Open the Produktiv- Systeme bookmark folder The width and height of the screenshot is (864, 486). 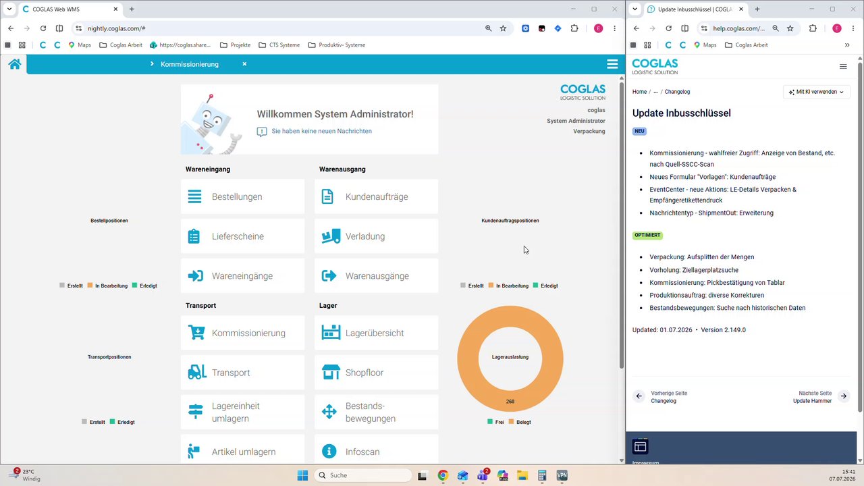coord(336,45)
